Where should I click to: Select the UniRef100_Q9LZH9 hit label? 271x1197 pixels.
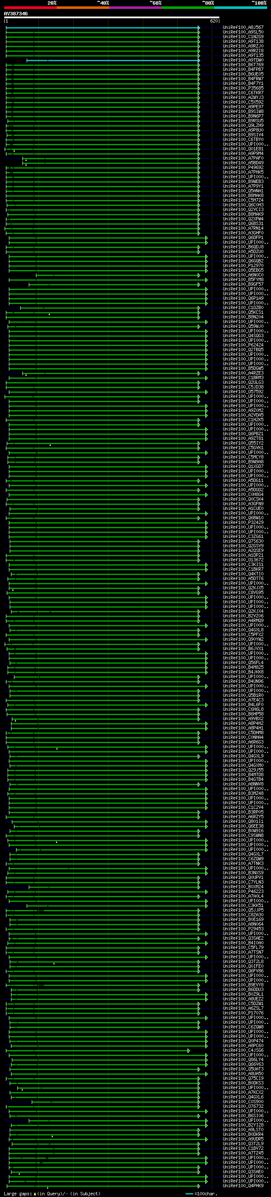point(243,125)
